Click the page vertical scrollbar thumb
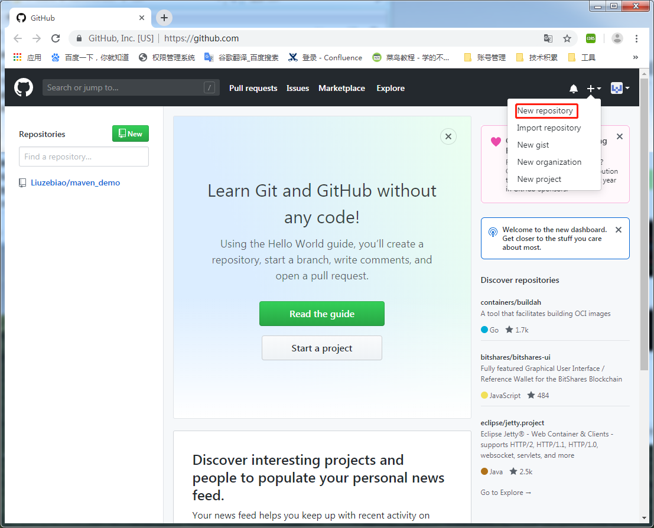The width and height of the screenshot is (654, 528). [644, 224]
